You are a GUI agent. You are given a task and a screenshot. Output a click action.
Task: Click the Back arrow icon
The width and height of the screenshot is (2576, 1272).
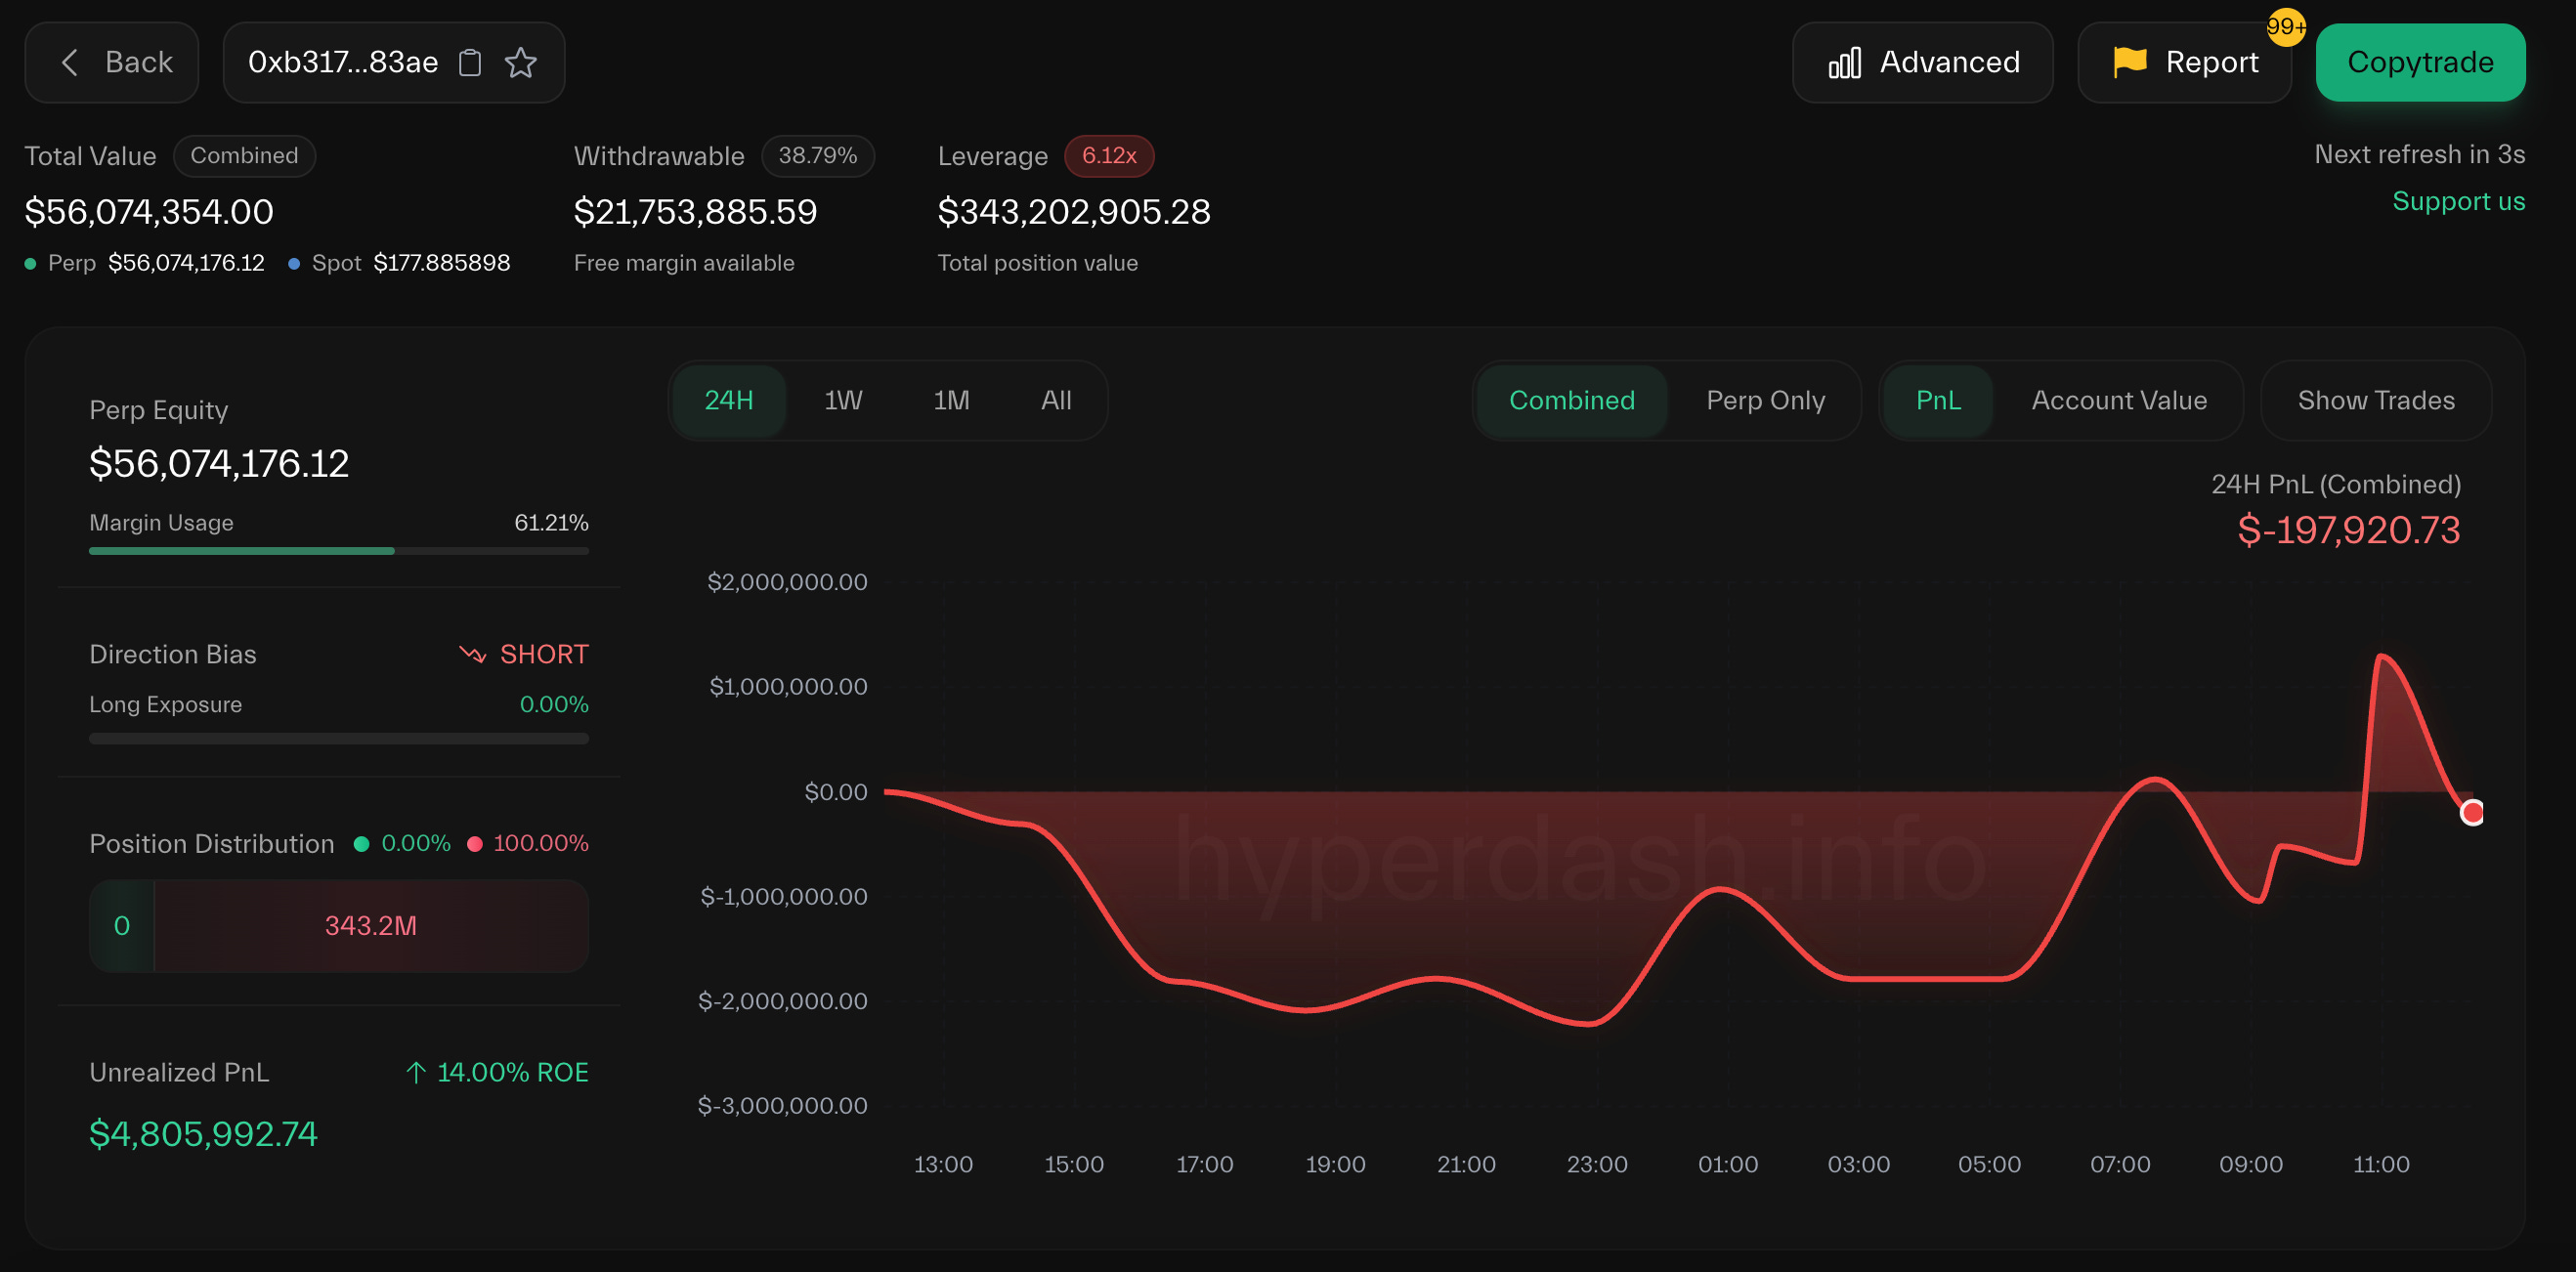pyautogui.click(x=69, y=63)
